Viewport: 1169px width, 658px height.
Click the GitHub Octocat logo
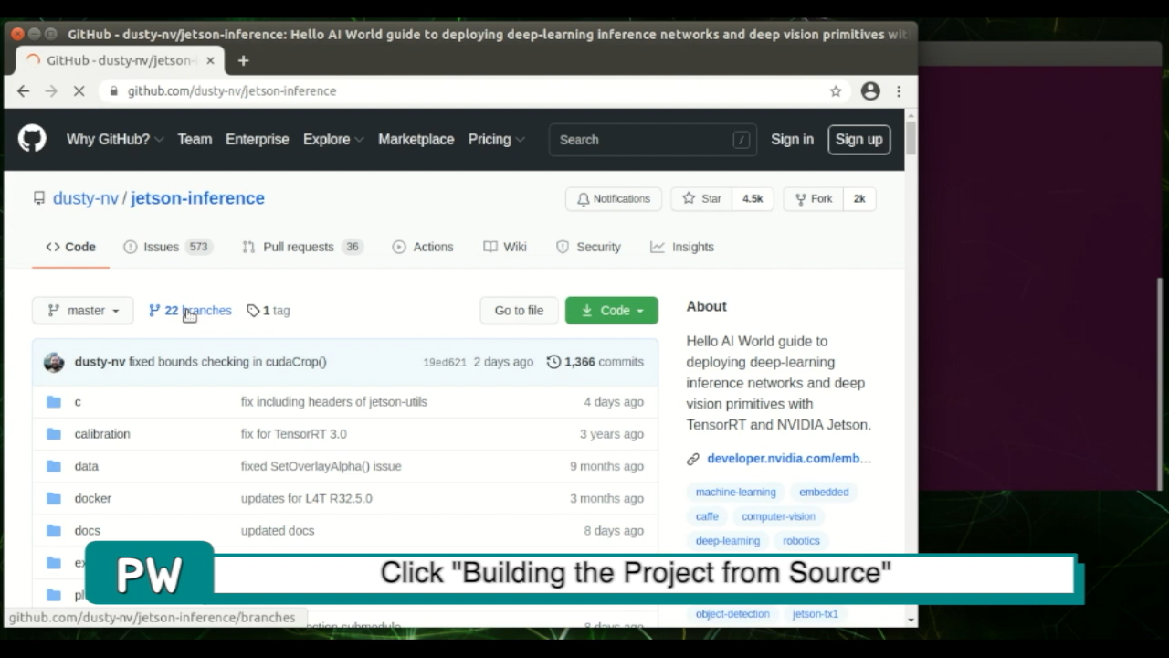[x=32, y=139]
